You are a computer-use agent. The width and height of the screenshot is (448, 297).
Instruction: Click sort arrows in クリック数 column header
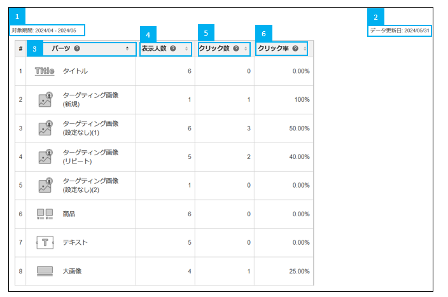pyautogui.click(x=246, y=48)
